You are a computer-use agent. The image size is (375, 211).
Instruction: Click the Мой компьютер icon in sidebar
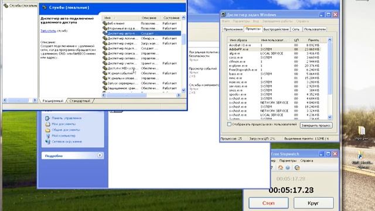47,135
